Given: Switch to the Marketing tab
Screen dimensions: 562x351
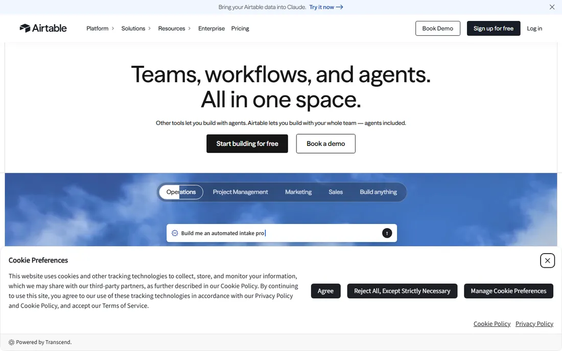Looking at the screenshot, I should (298, 192).
